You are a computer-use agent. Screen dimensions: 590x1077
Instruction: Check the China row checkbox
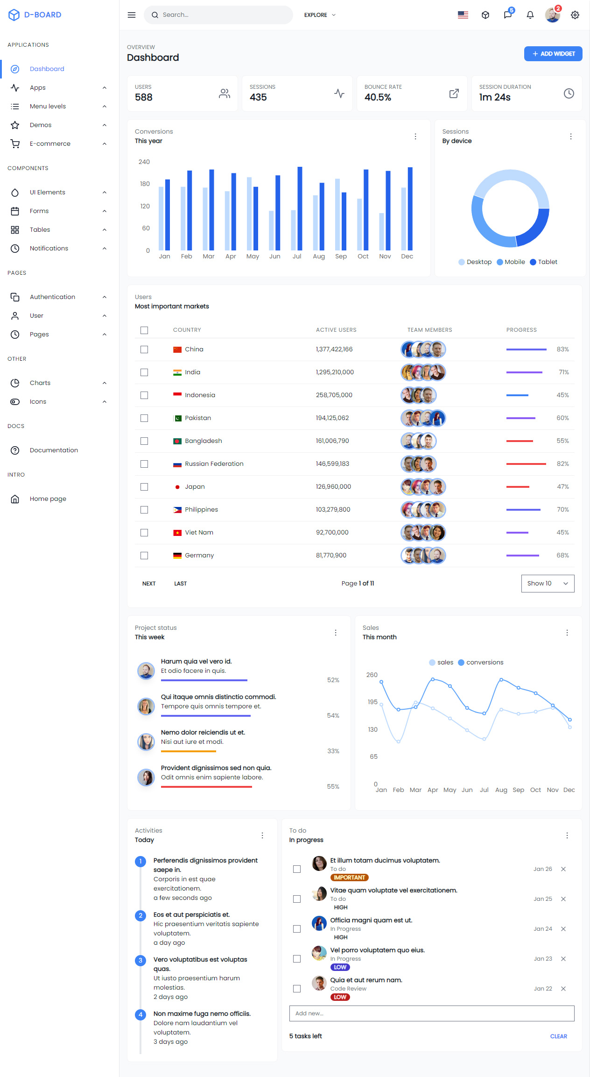144,349
